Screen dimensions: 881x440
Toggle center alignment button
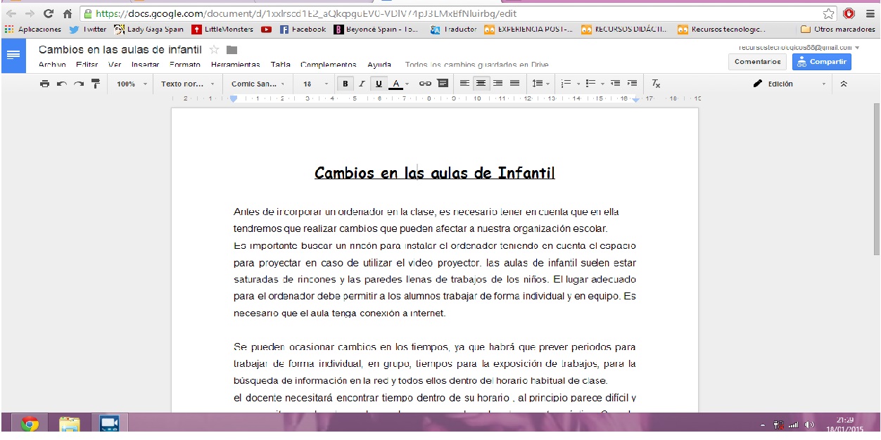coord(481,84)
